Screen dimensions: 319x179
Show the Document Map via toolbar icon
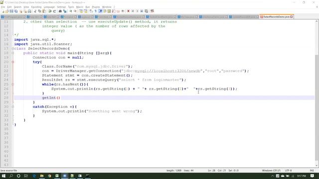(x=109, y=11)
